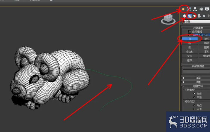Click the 螺旋线 shape button
The image size is (210, 132).
(204, 56)
